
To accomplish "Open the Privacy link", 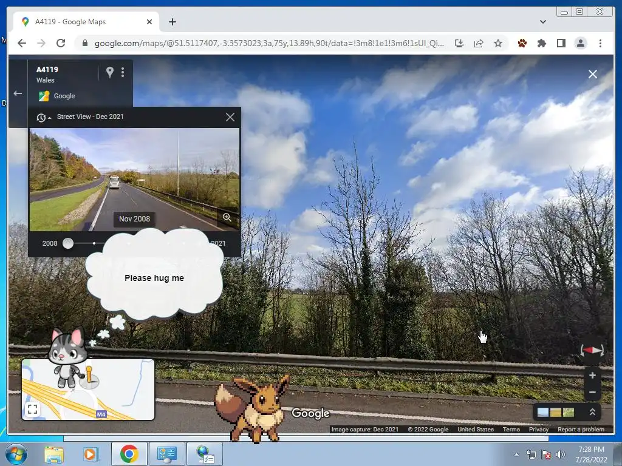I will 539,429.
